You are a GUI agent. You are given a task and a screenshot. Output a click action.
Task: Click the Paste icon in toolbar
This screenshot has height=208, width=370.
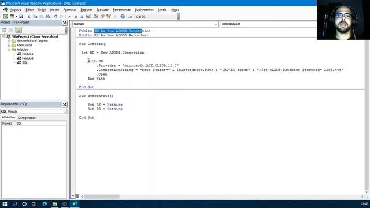[x=42, y=17]
